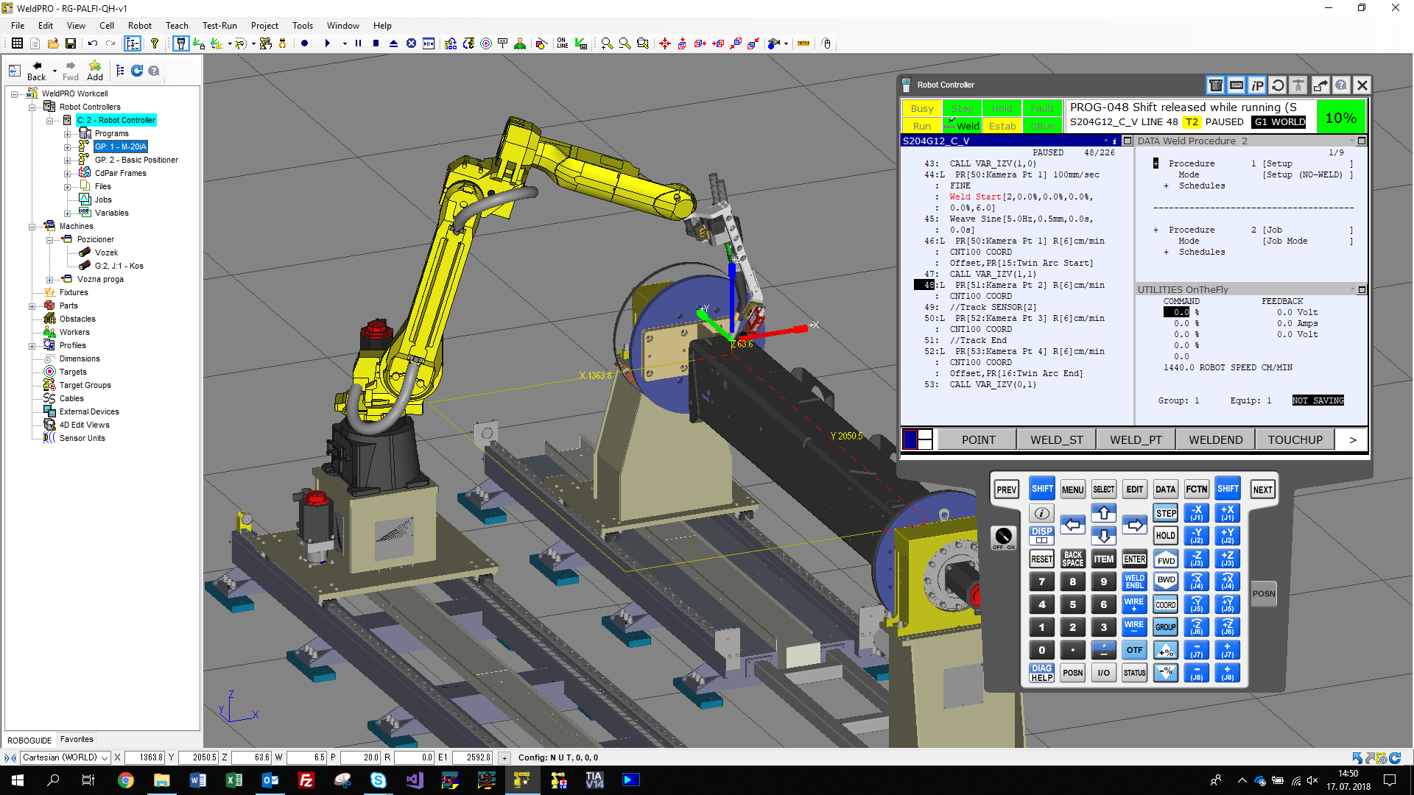Click the Save cell toolbar icon
The width and height of the screenshot is (1414, 795).
click(x=71, y=43)
